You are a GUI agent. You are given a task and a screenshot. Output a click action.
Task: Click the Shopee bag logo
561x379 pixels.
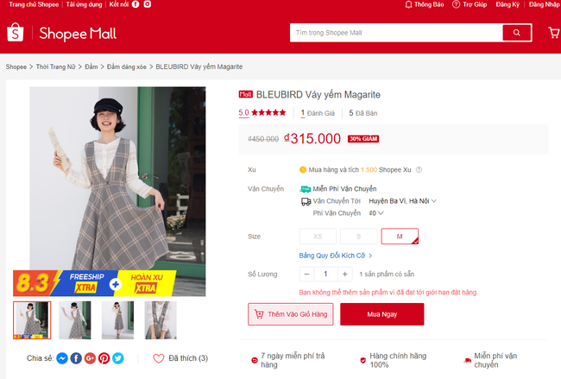[x=16, y=32]
